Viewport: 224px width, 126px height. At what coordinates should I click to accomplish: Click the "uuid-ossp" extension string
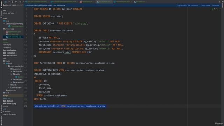pos(80,23)
